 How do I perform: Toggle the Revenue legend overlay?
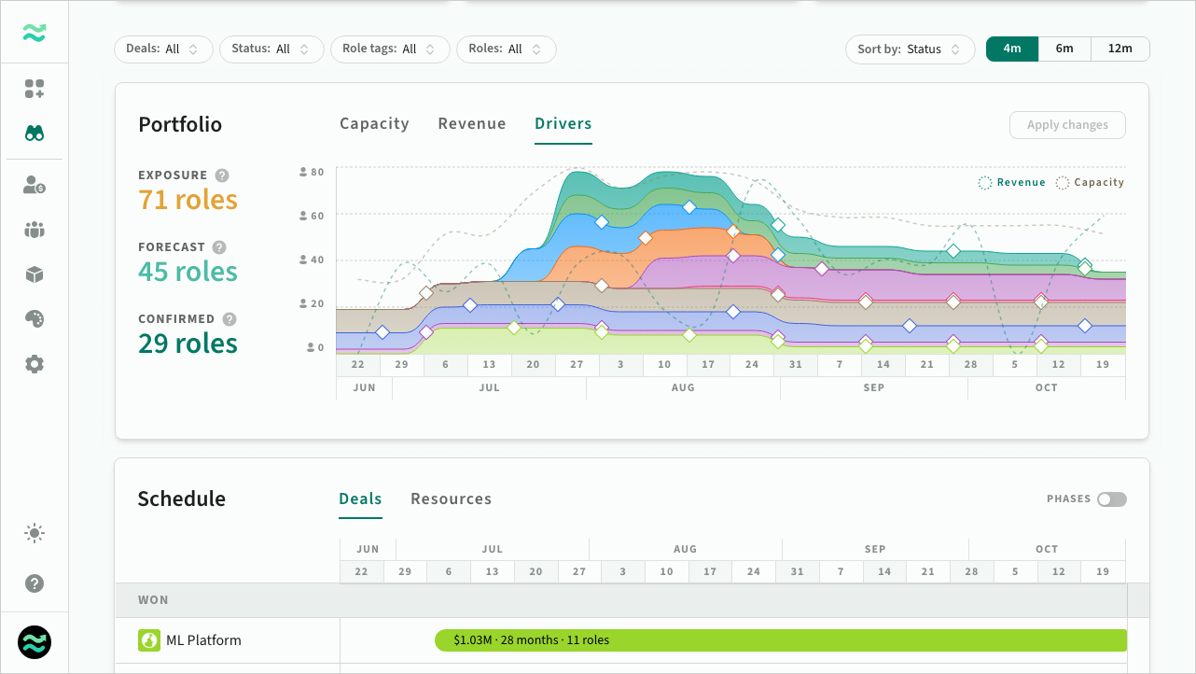coord(1012,183)
